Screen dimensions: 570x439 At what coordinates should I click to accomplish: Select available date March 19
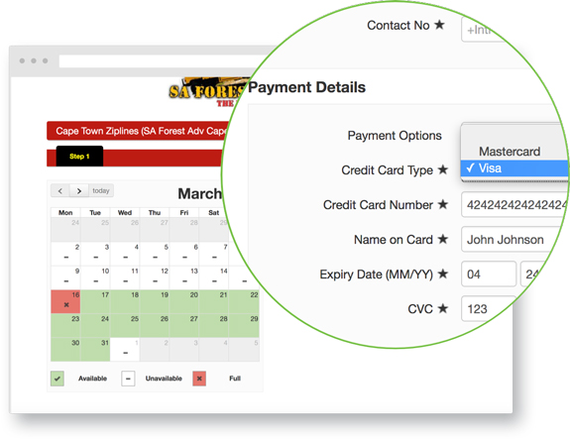click(155, 301)
